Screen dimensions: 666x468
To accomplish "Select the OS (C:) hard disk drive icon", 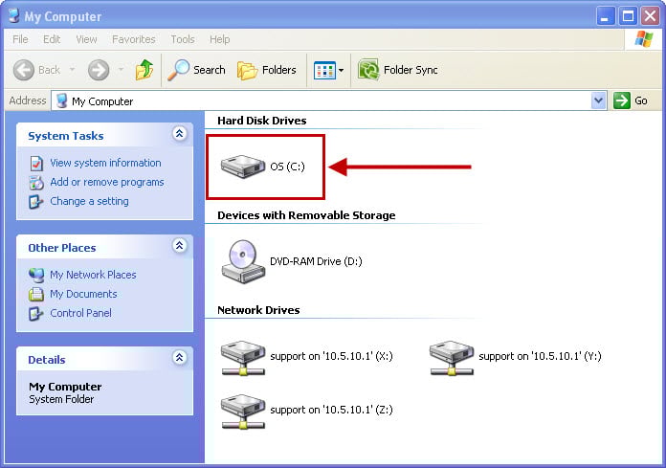I will click(x=243, y=167).
